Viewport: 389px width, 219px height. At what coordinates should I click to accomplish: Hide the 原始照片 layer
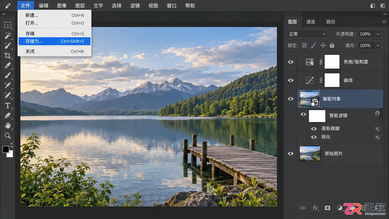[x=290, y=154]
